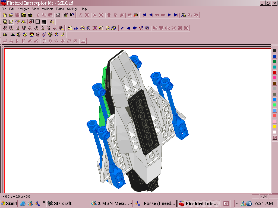Select the fine grid button
Image resolution: width=278 pixels, height=208 pixels.
coord(44,22)
